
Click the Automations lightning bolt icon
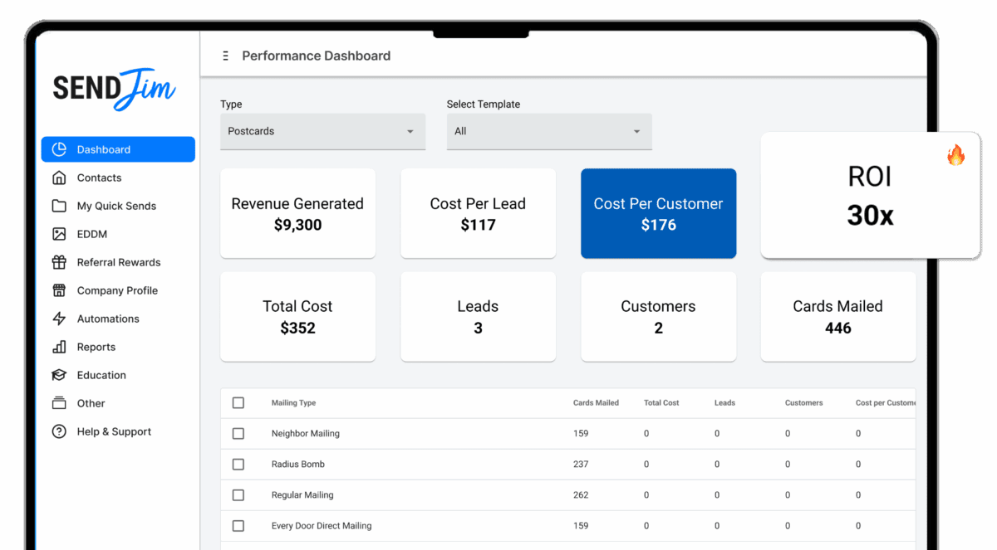point(59,319)
